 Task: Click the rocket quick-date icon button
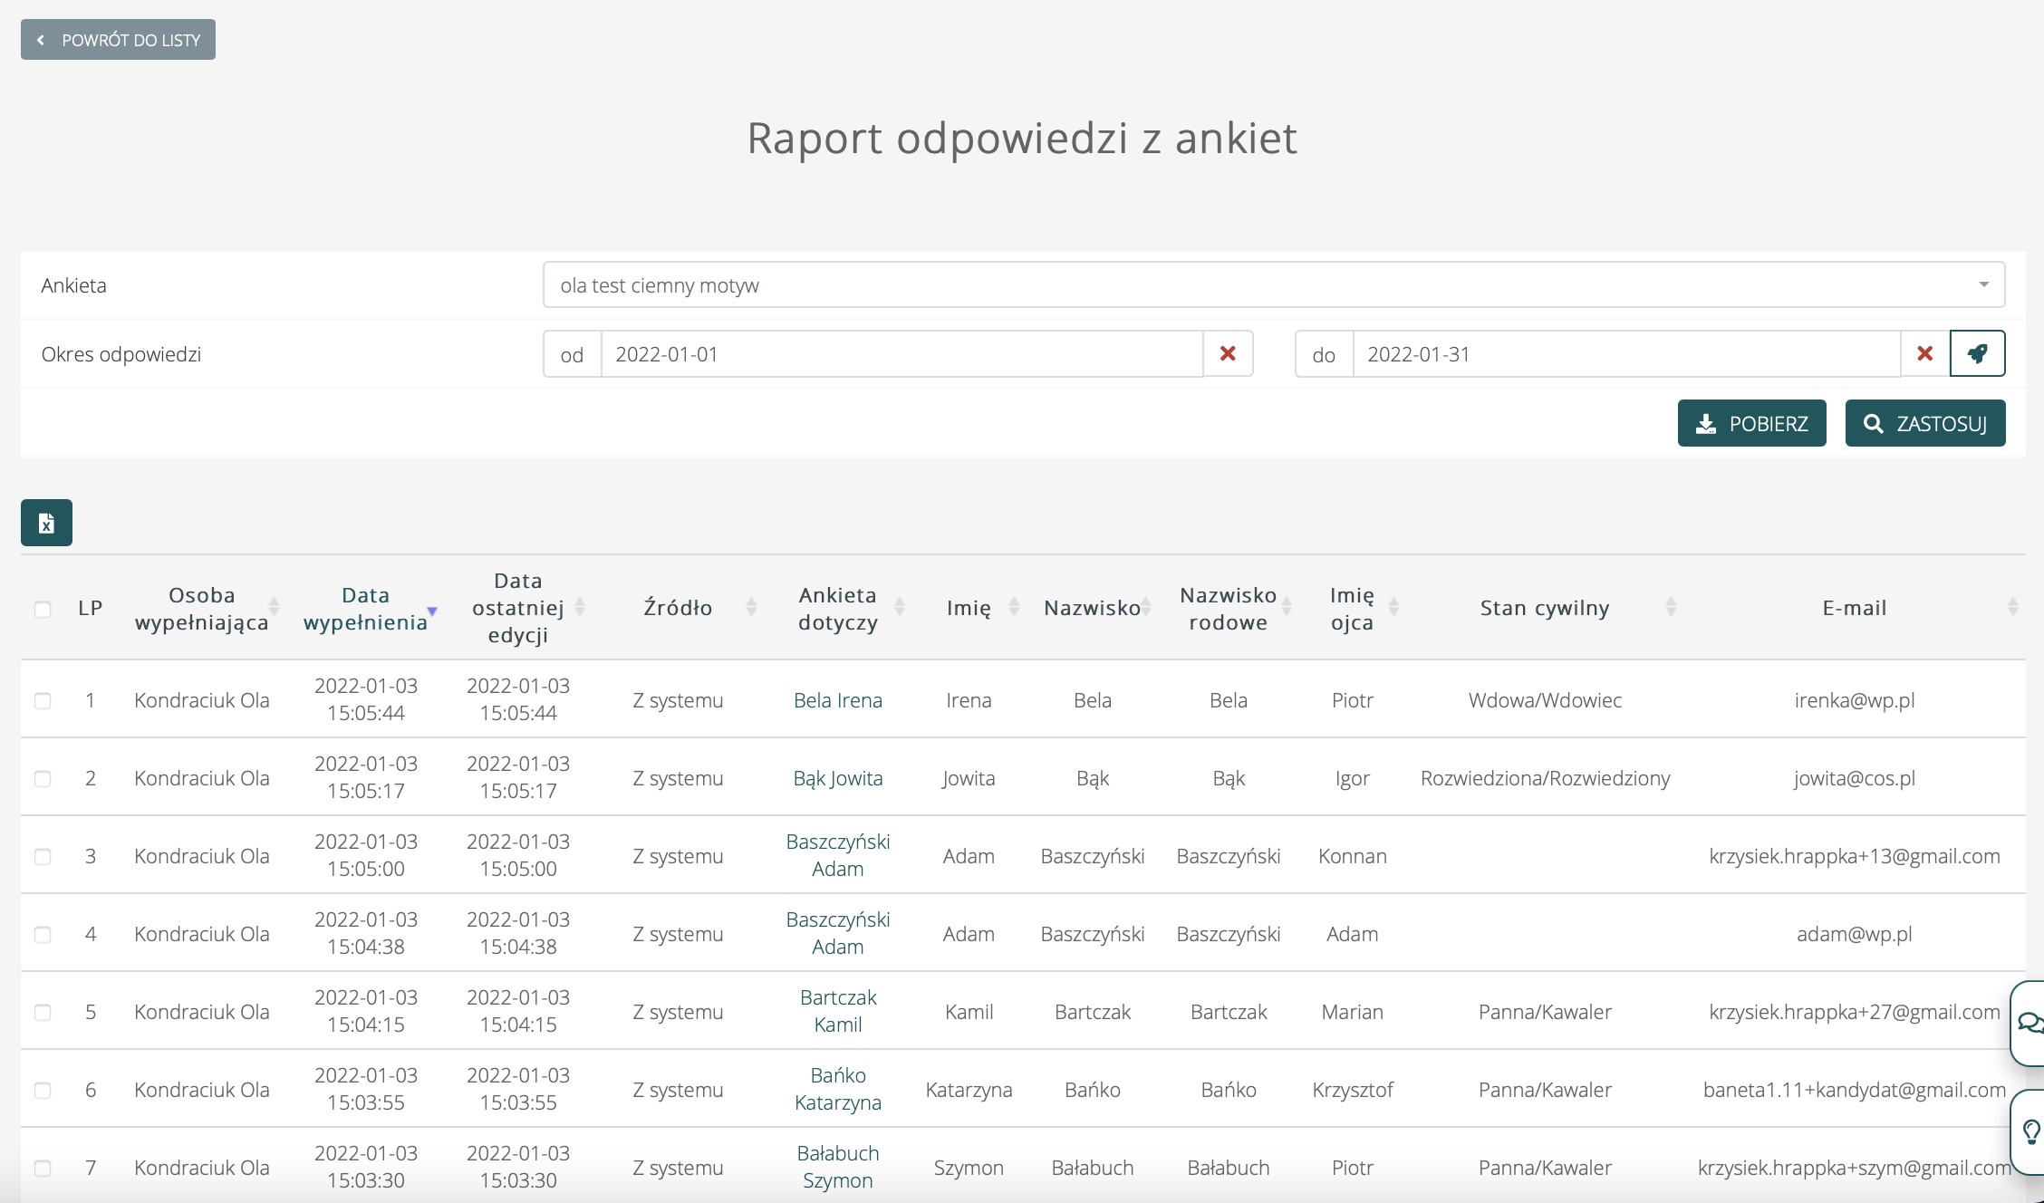coord(1977,353)
